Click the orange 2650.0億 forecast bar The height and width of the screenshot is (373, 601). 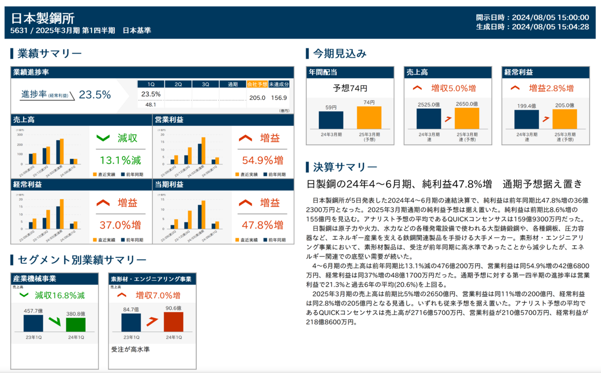point(467,118)
